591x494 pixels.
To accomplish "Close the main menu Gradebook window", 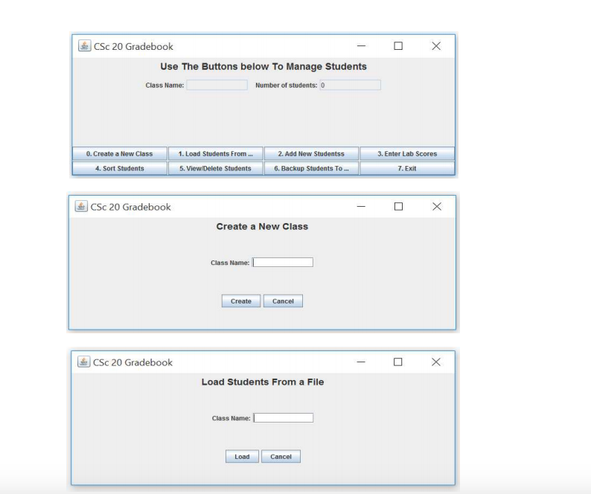I will (436, 46).
